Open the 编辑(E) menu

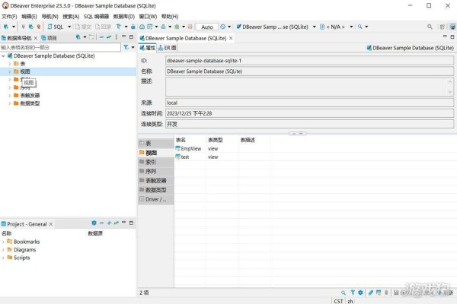29,17
